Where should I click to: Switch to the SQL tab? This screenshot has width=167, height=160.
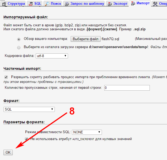35,4
